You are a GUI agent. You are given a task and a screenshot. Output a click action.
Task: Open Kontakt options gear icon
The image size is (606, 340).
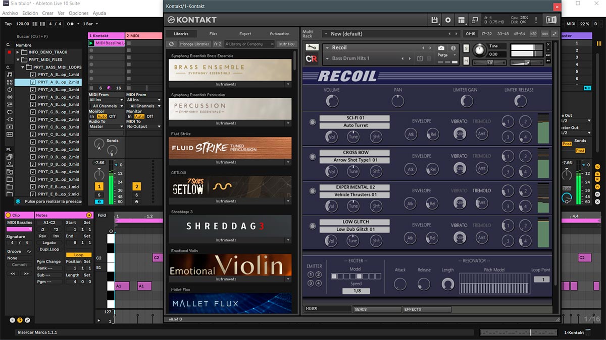pyautogui.click(x=447, y=20)
